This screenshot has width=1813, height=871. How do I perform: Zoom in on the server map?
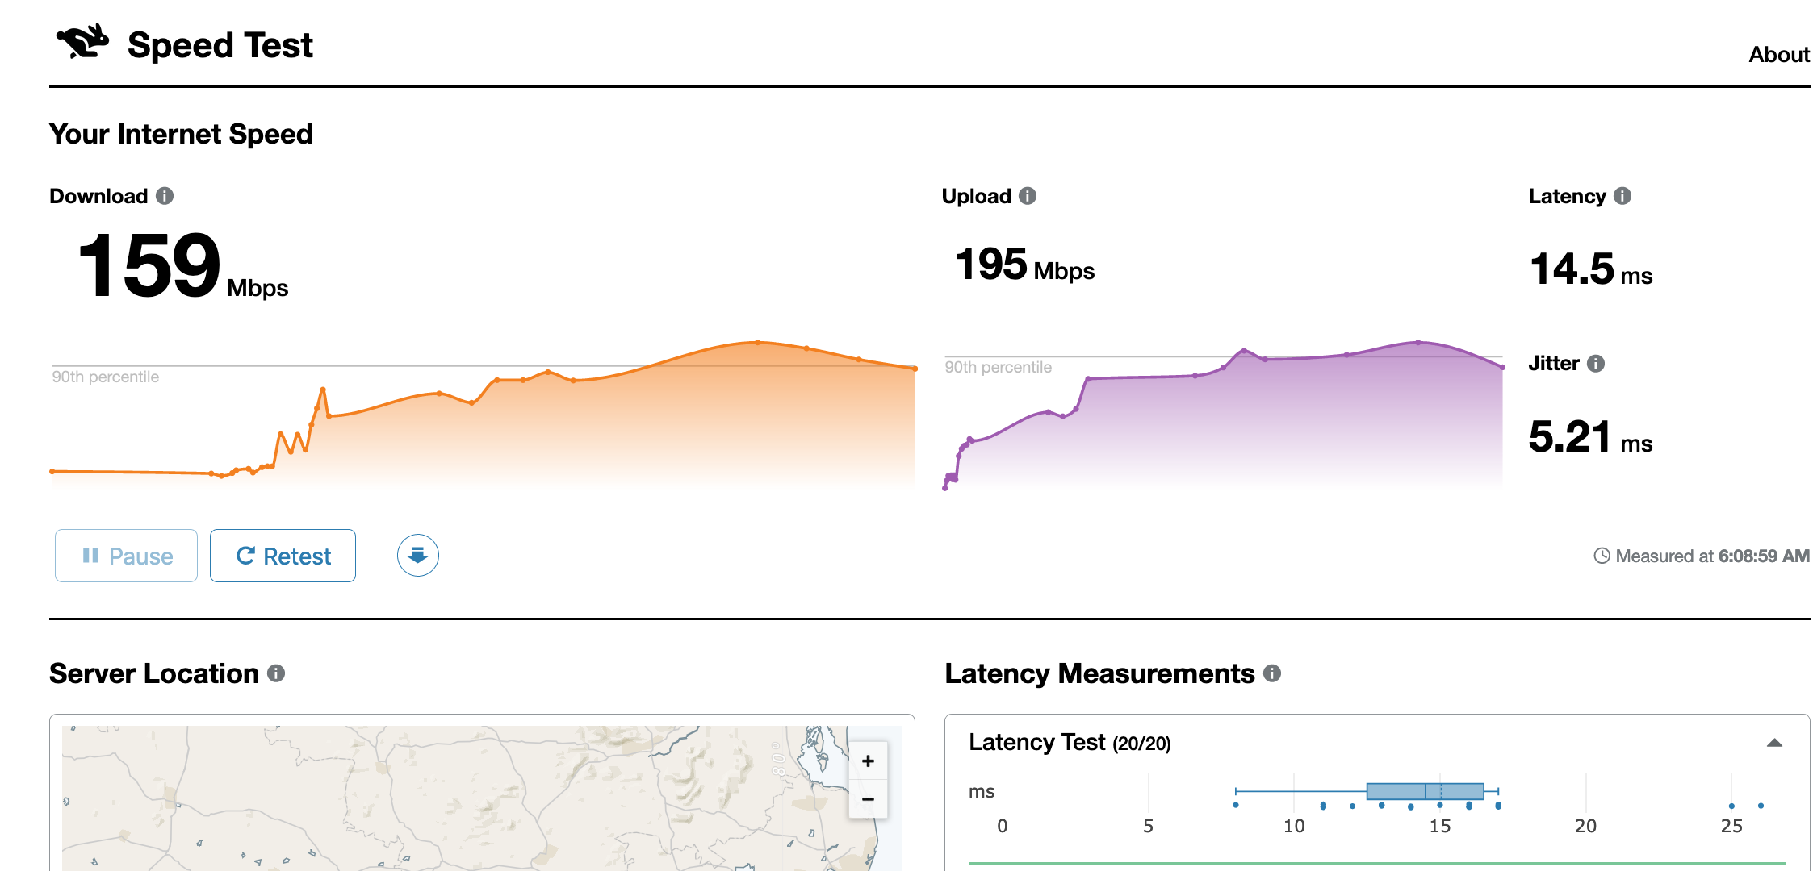tap(868, 761)
